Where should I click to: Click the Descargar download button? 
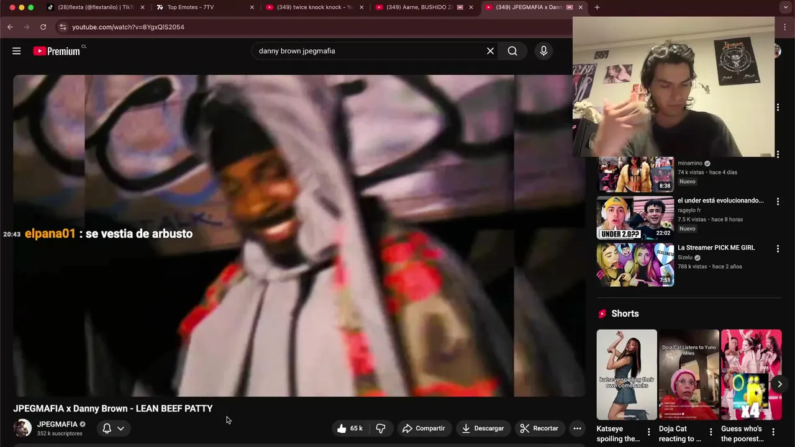click(483, 428)
